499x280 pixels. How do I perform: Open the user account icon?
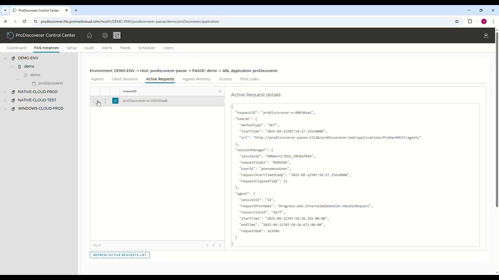[486, 35]
